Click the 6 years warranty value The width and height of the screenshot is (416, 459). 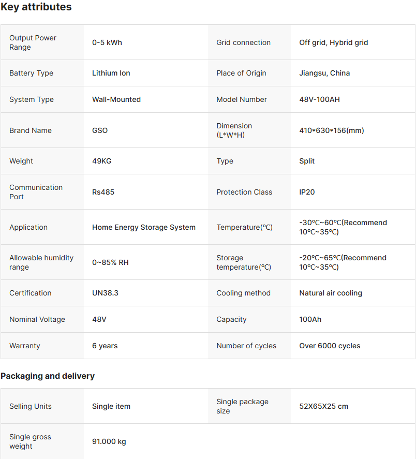[105, 346]
